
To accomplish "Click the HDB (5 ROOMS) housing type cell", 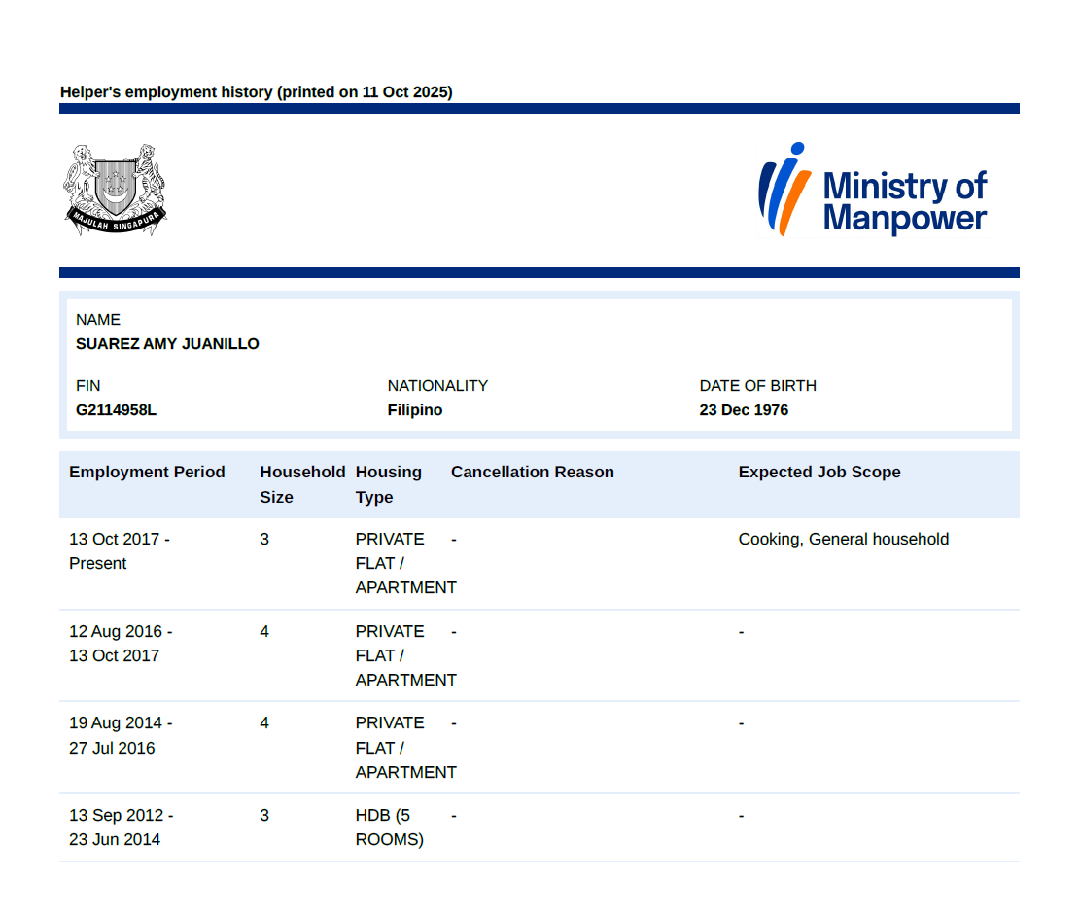I will click(x=390, y=826).
